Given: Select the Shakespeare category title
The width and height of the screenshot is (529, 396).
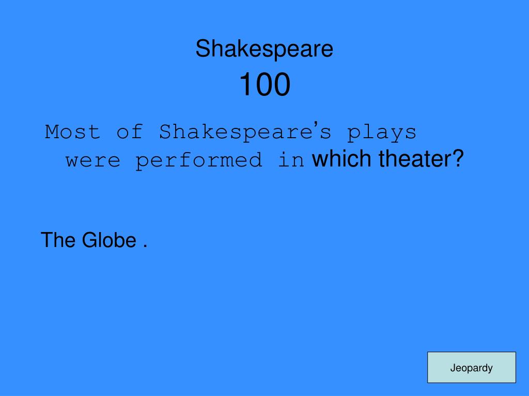Looking at the screenshot, I should coord(264,49).
